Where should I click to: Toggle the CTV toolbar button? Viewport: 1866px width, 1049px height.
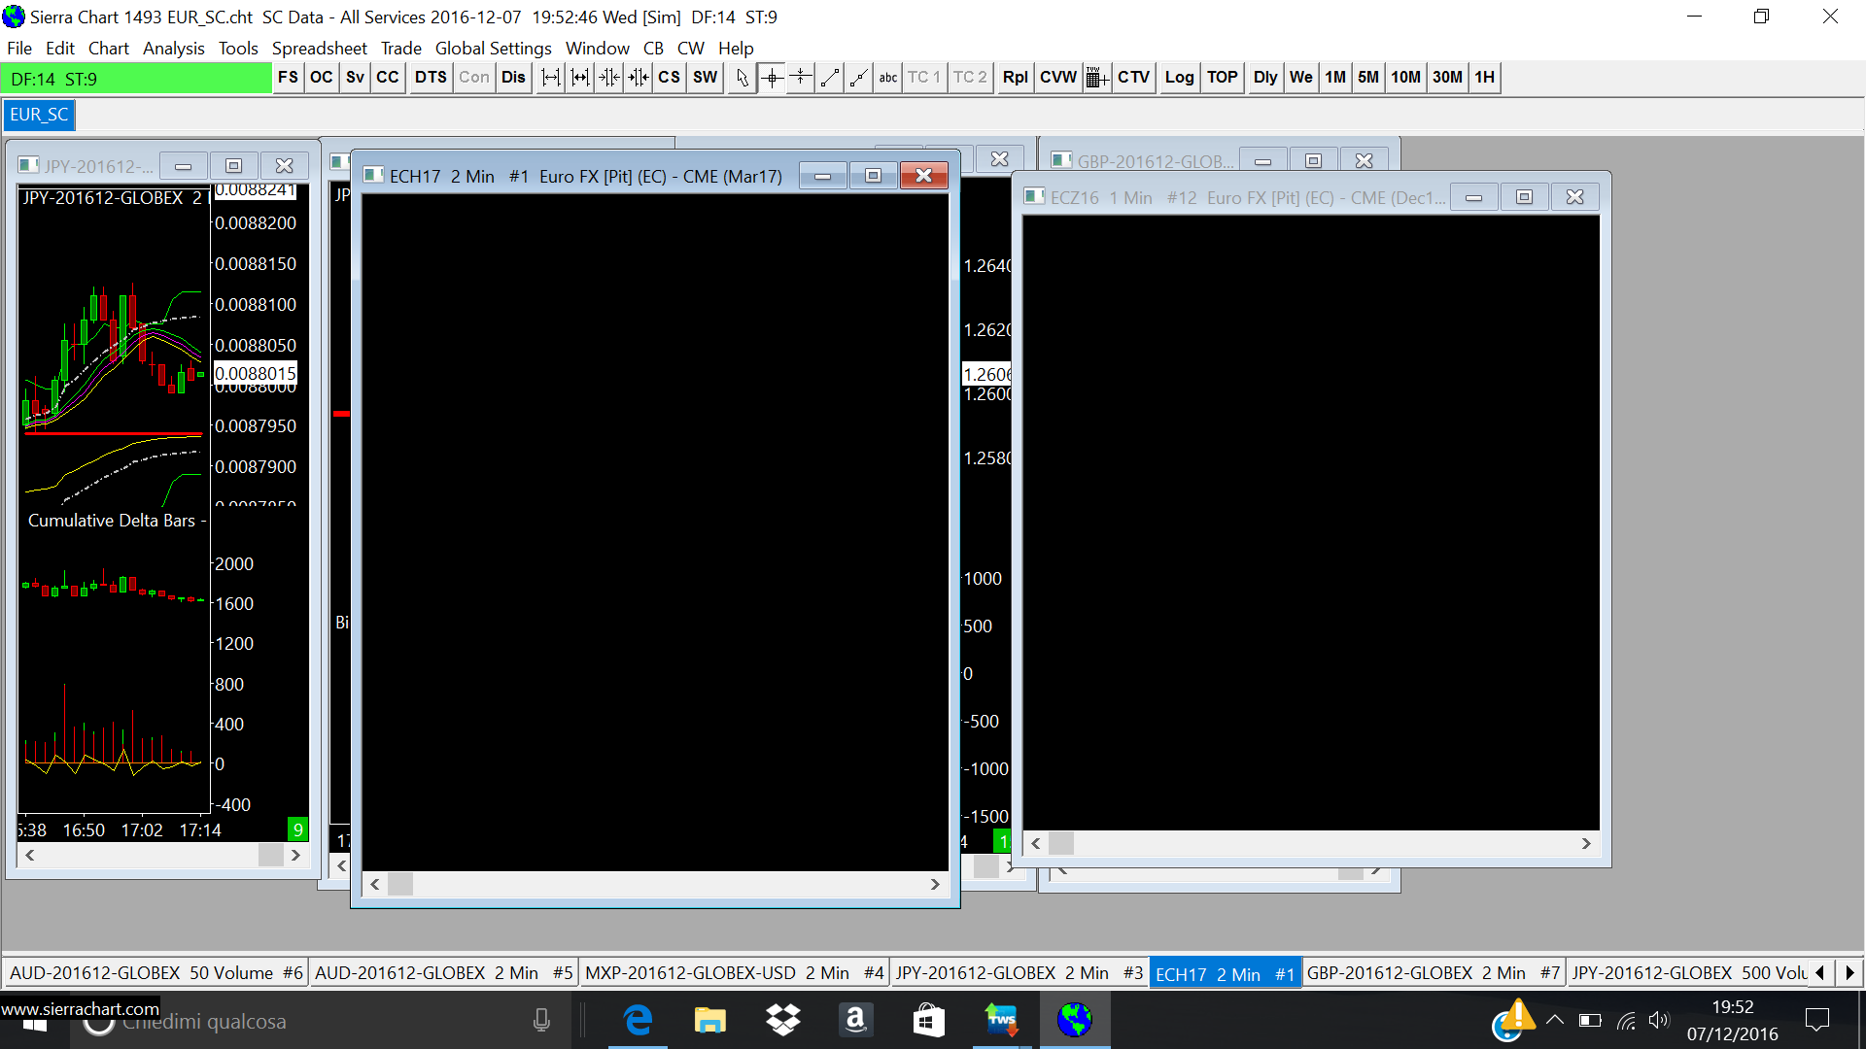pos(1133,78)
